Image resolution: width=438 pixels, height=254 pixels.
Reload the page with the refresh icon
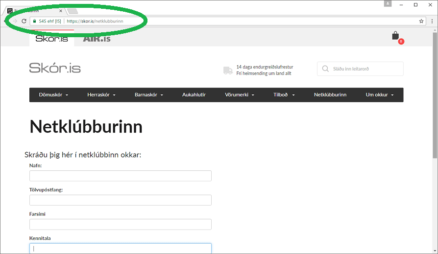coord(24,21)
